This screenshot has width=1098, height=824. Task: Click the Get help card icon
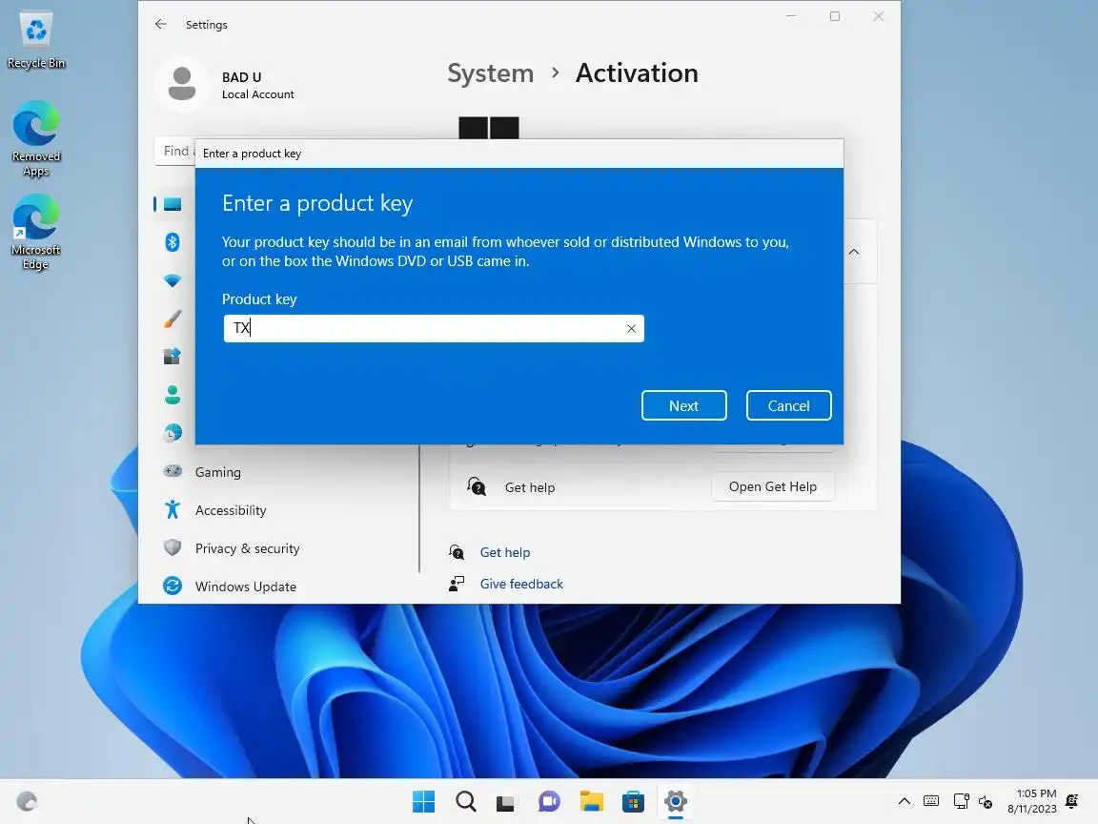tap(477, 487)
